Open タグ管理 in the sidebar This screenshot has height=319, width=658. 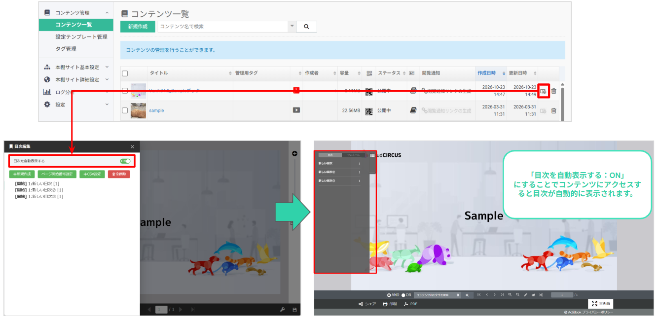[66, 49]
